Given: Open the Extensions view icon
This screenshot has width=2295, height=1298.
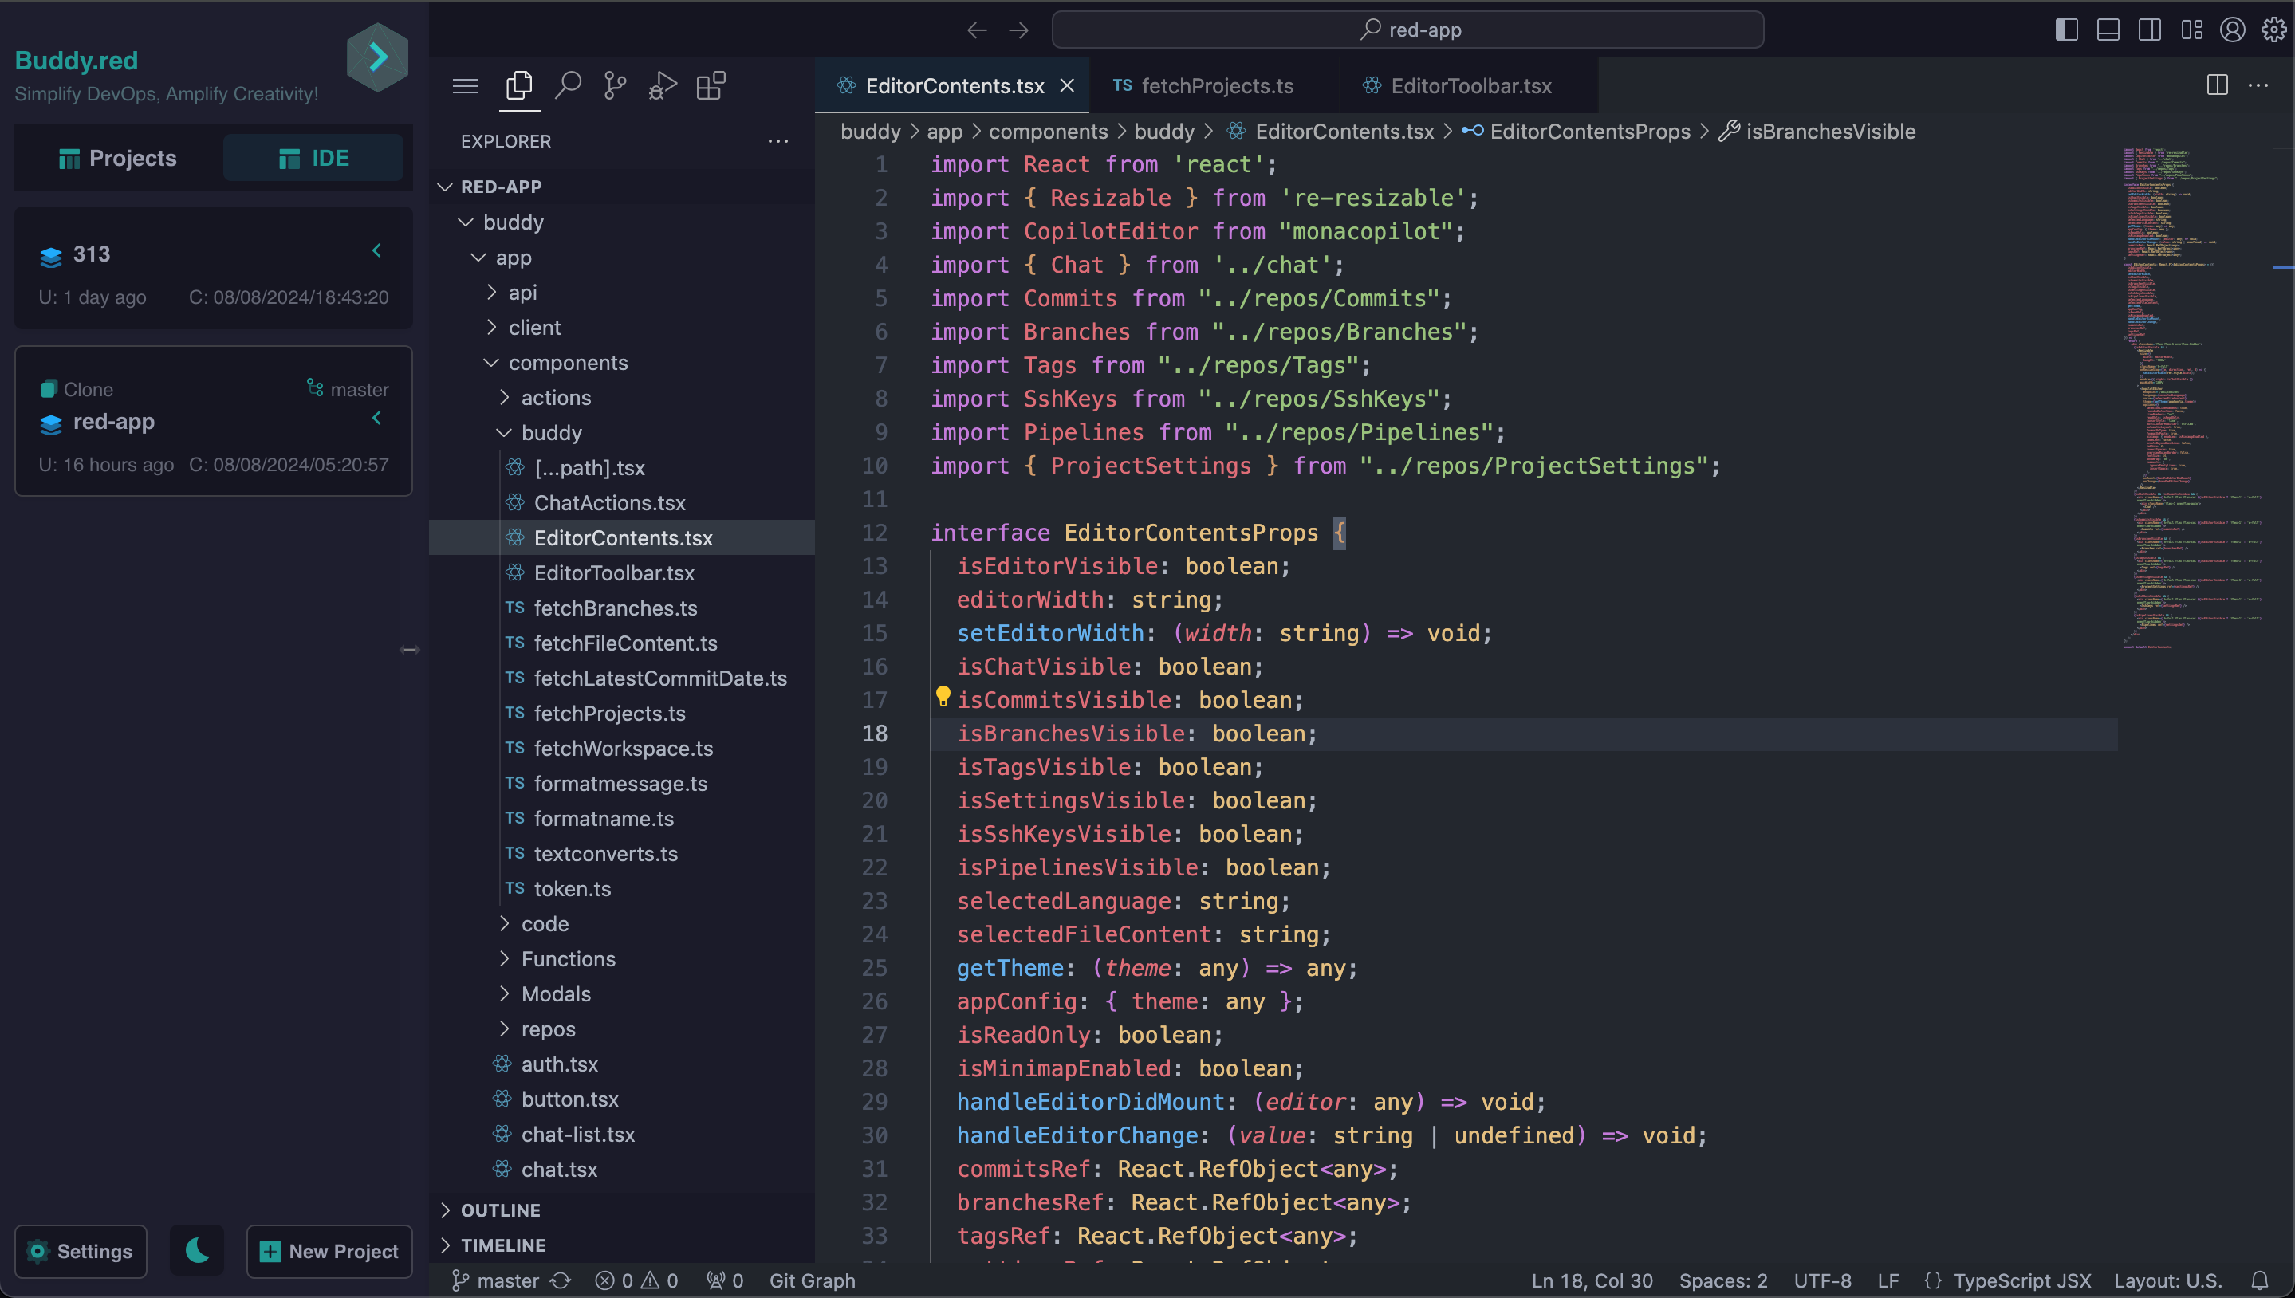Looking at the screenshot, I should pos(711,85).
